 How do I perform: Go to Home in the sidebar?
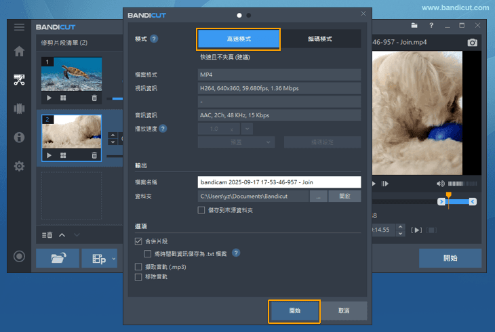coord(19,51)
